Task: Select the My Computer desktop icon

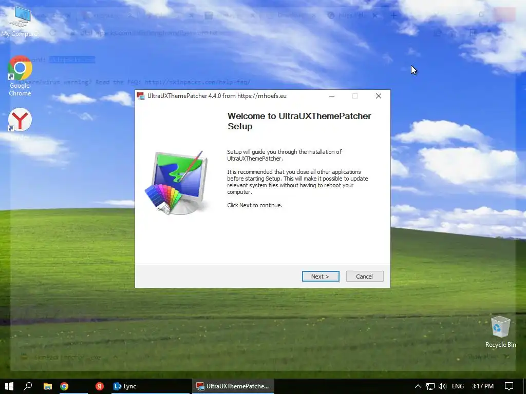Action: click(x=20, y=21)
